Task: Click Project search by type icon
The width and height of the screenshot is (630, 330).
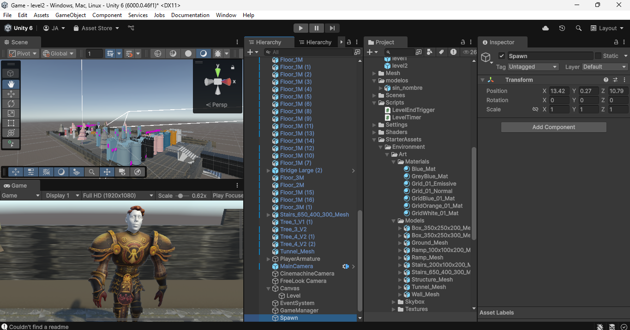Action: click(x=430, y=52)
